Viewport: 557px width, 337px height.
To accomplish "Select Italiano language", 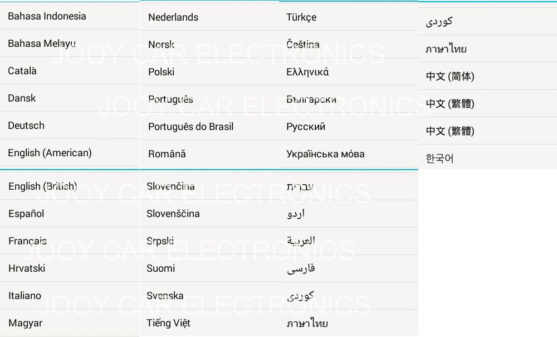I will pos(25,296).
